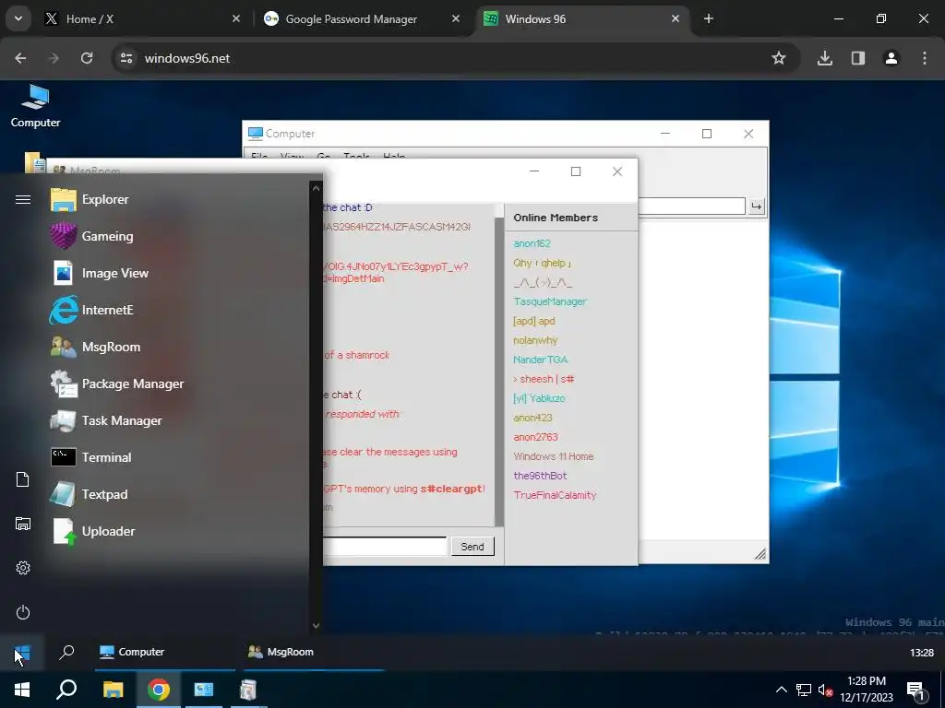Select member nolanwhy
Screen dimensions: 945x708
point(535,340)
